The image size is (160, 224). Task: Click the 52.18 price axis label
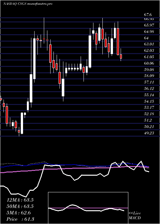(149, 114)
